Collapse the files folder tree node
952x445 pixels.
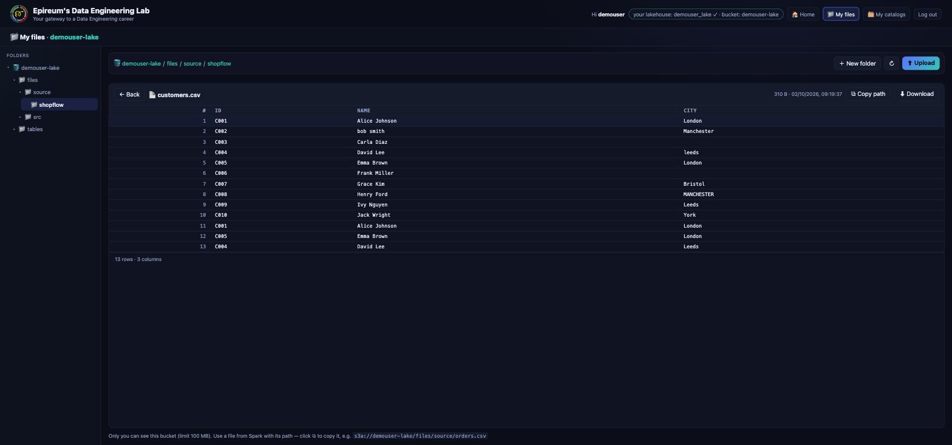click(x=15, y=80)
